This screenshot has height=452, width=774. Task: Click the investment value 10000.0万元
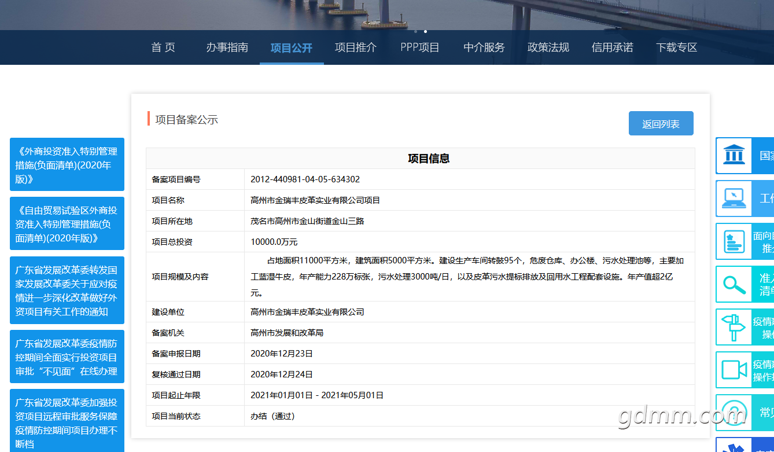[274, 242]
